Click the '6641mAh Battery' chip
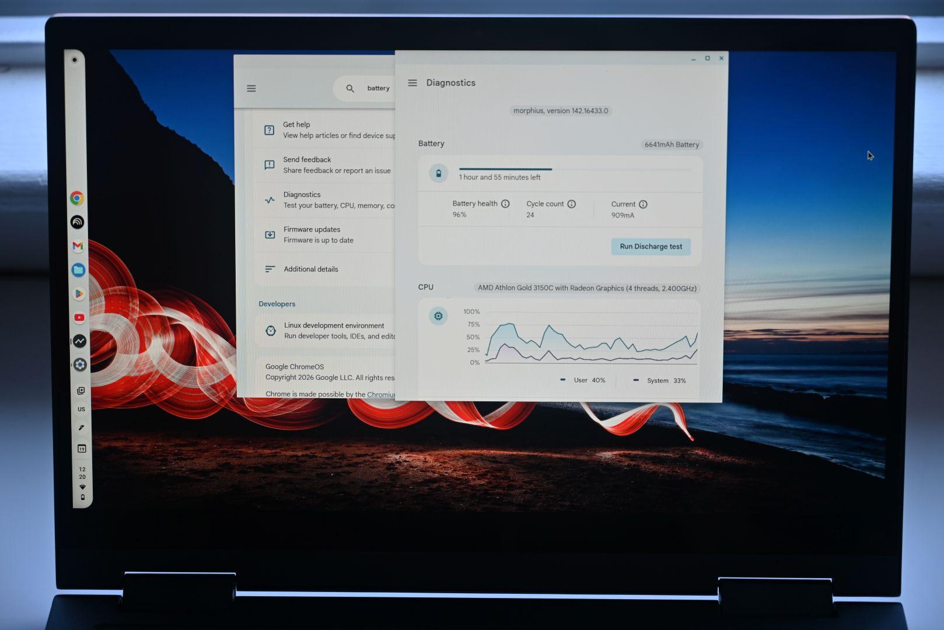The image size is (944, 630). click(672, 145)
